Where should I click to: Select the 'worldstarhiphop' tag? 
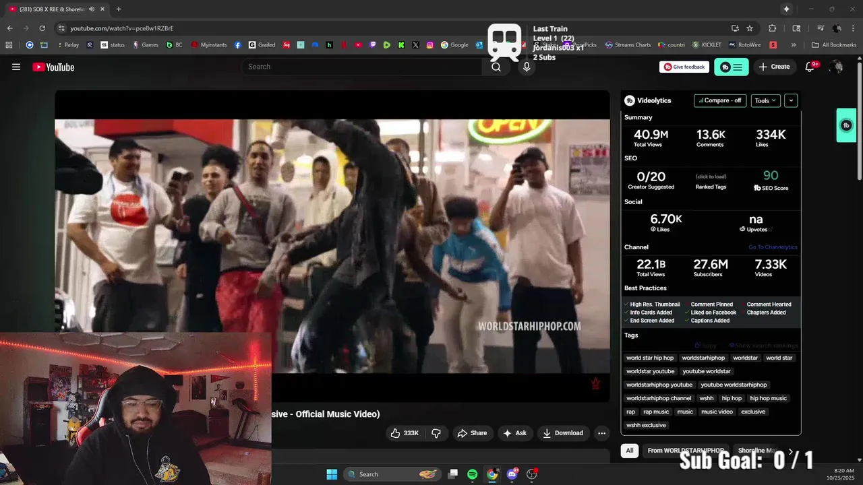click(703, 358)
